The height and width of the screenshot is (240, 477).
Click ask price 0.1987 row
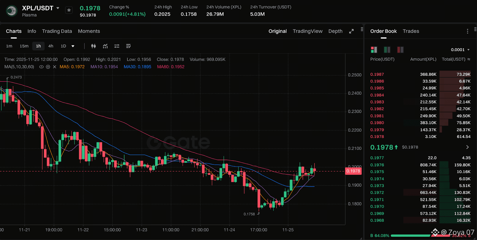tap(420, 74)
